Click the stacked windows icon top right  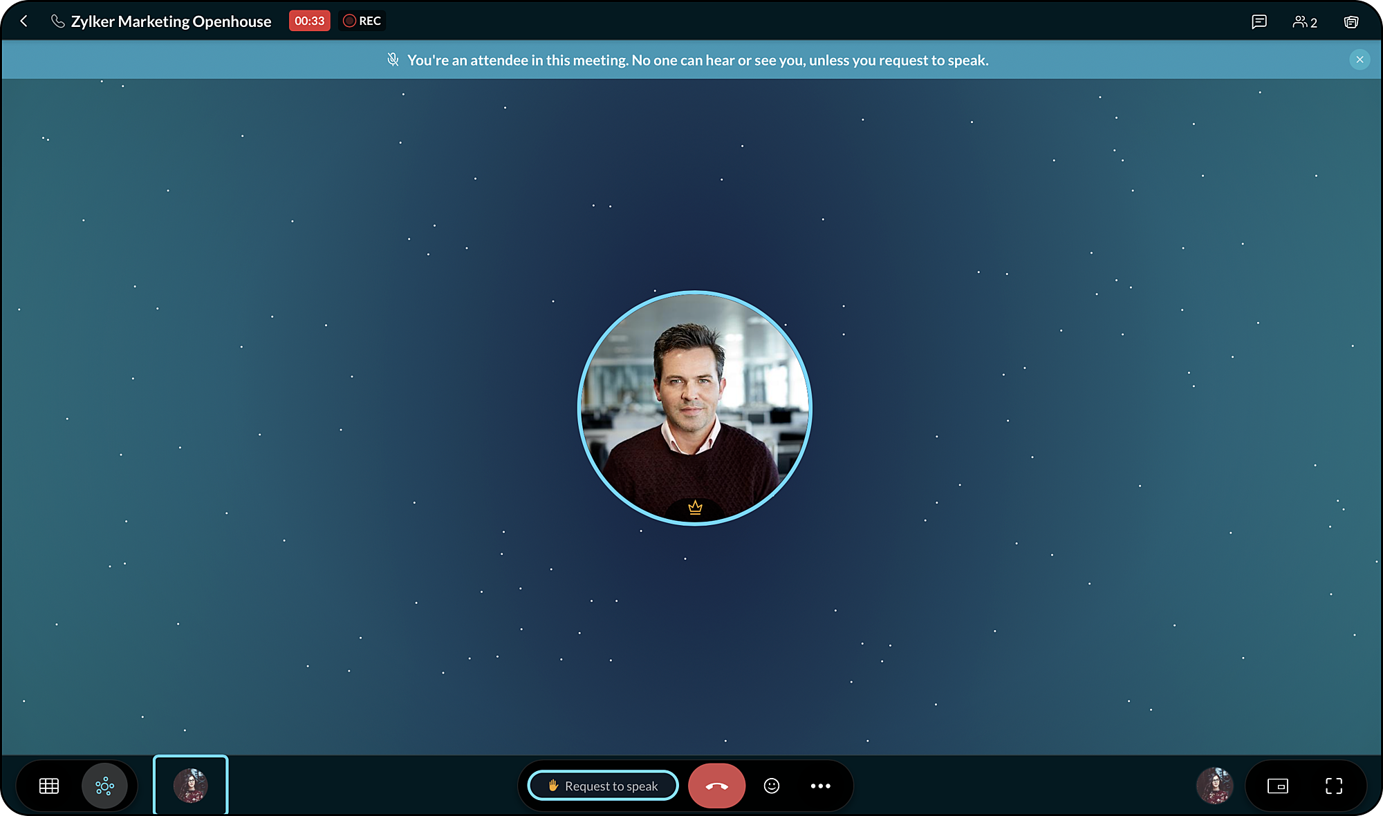tap(1350, 21)
